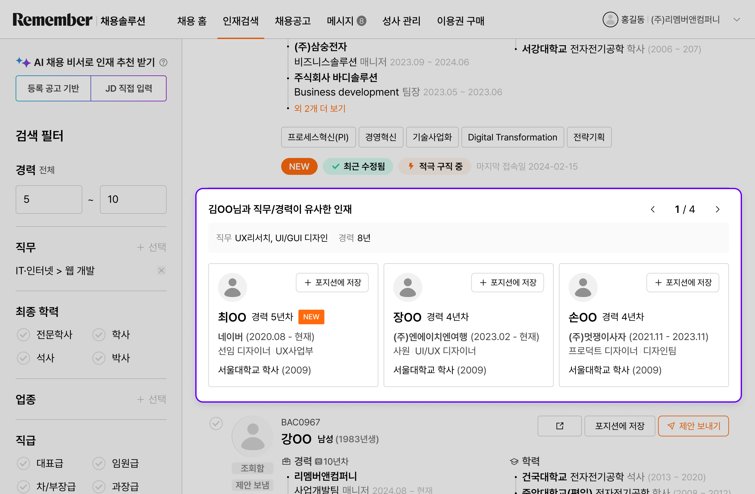Screen dimensions: 755x494
Task: Select the 강OO candidate checkbox
Action: [x=216, y=423]
